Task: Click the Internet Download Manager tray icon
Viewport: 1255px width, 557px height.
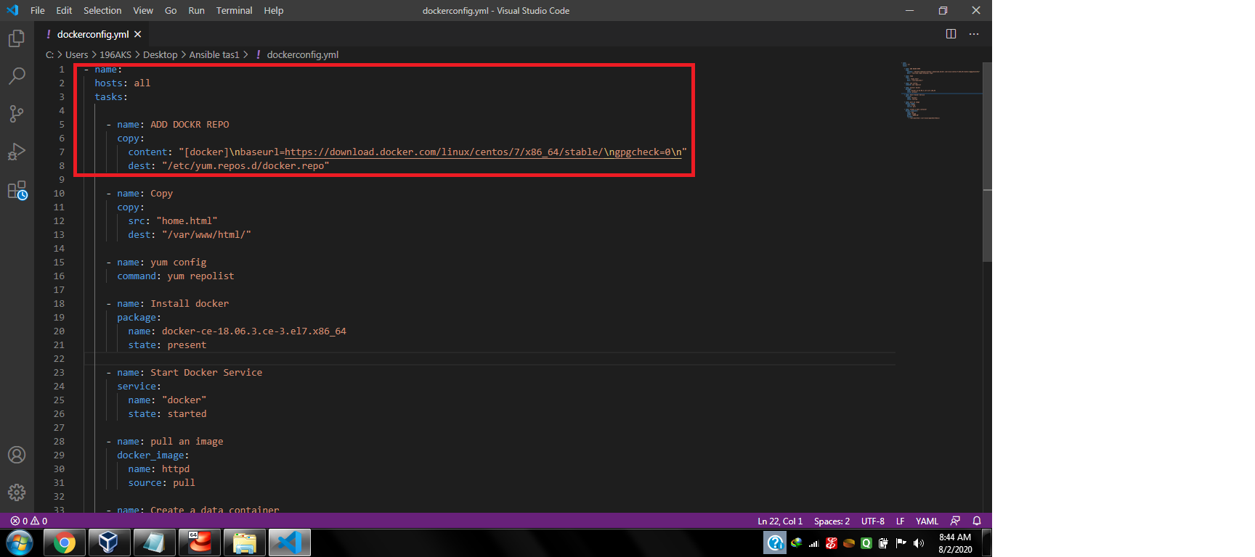Action: [x=797, y=542]
